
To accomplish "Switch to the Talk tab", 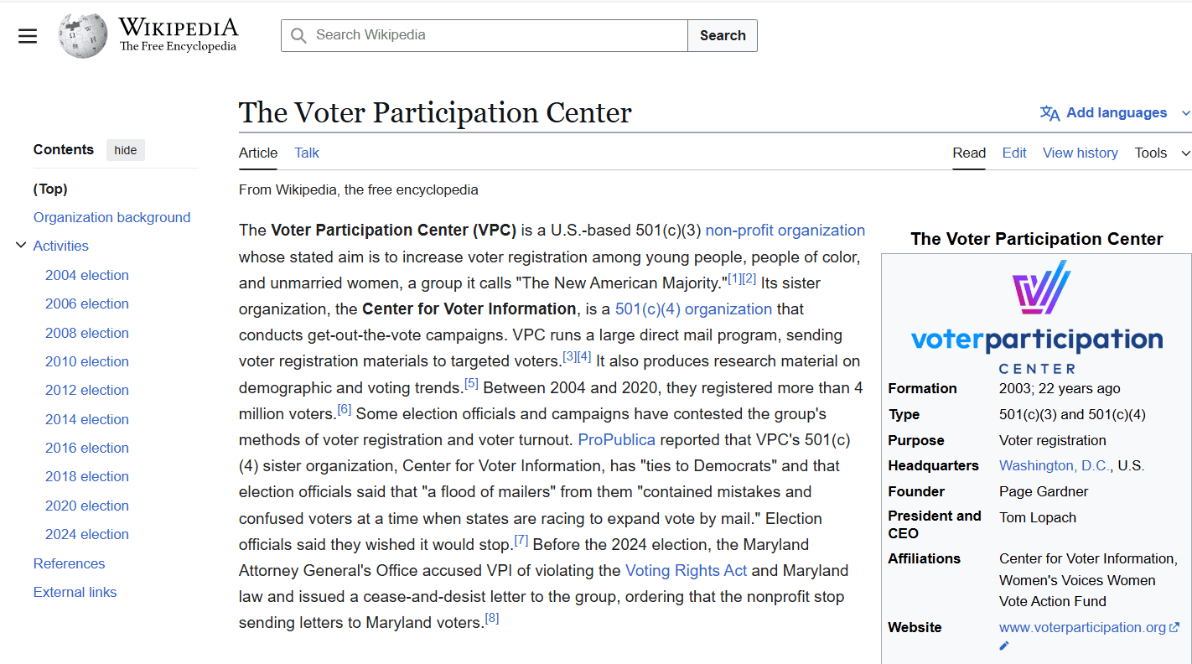I will pyautogui.click(x=307, y=153).
